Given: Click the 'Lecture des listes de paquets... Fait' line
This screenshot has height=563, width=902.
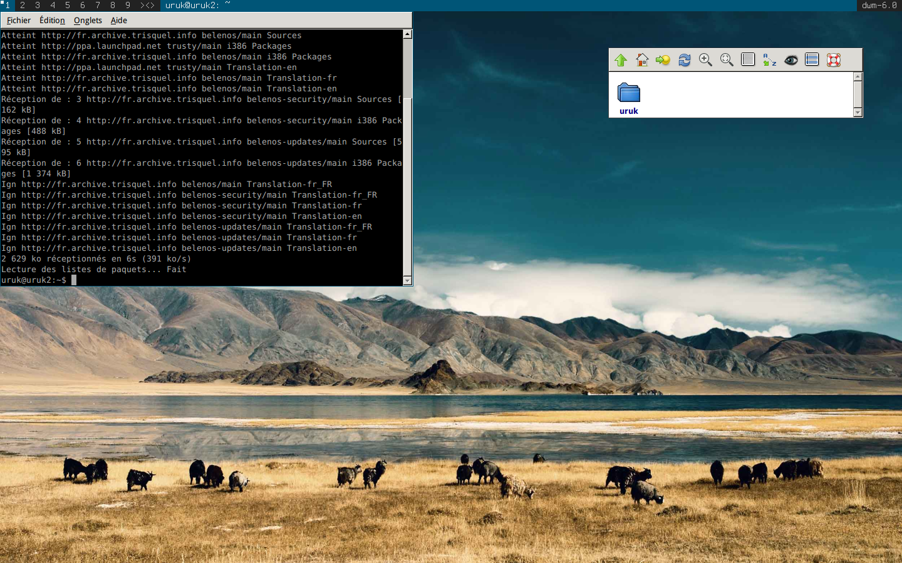Looking at the screenshot, I should [94, 270].
